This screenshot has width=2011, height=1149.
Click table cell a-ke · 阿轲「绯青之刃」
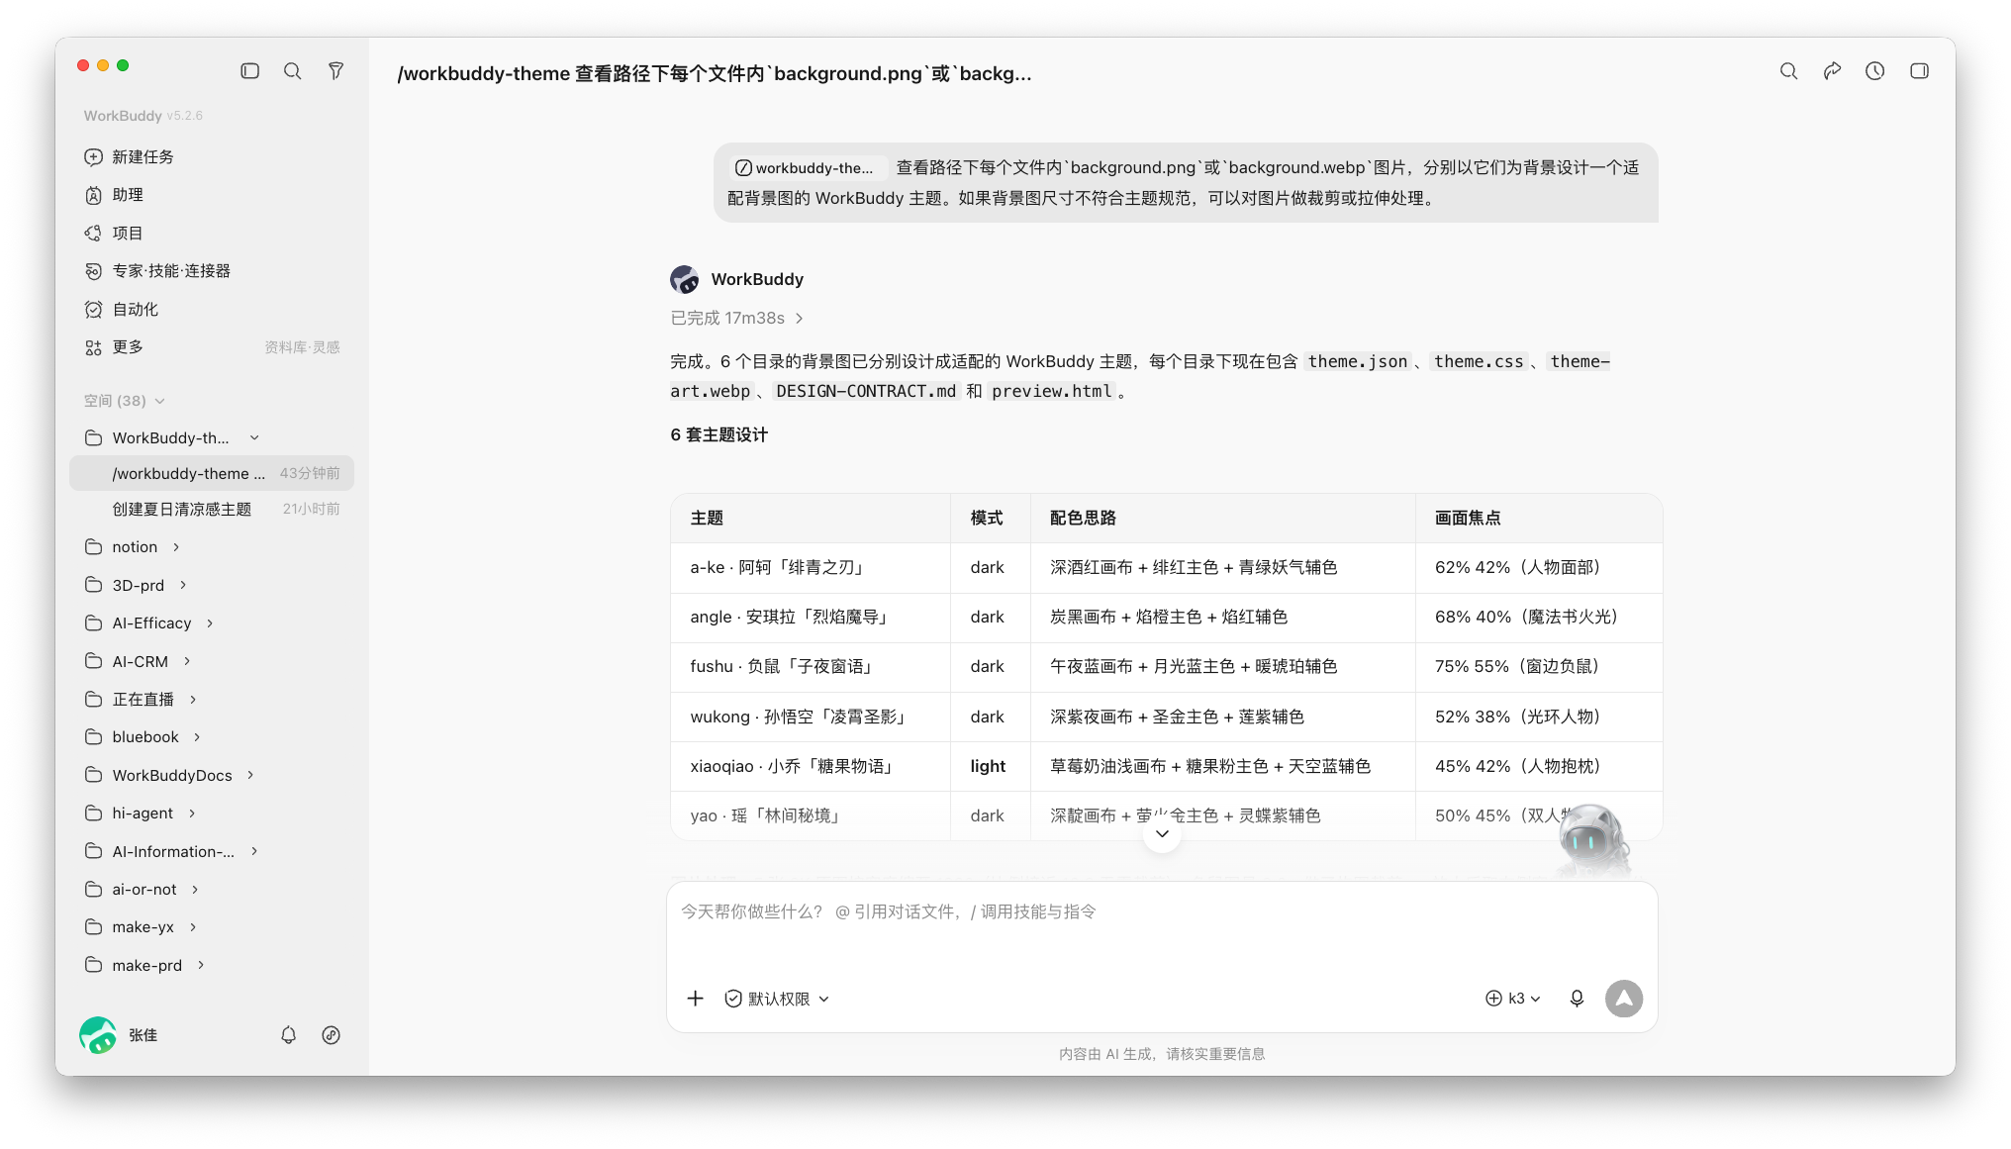(x=811, y=568)
